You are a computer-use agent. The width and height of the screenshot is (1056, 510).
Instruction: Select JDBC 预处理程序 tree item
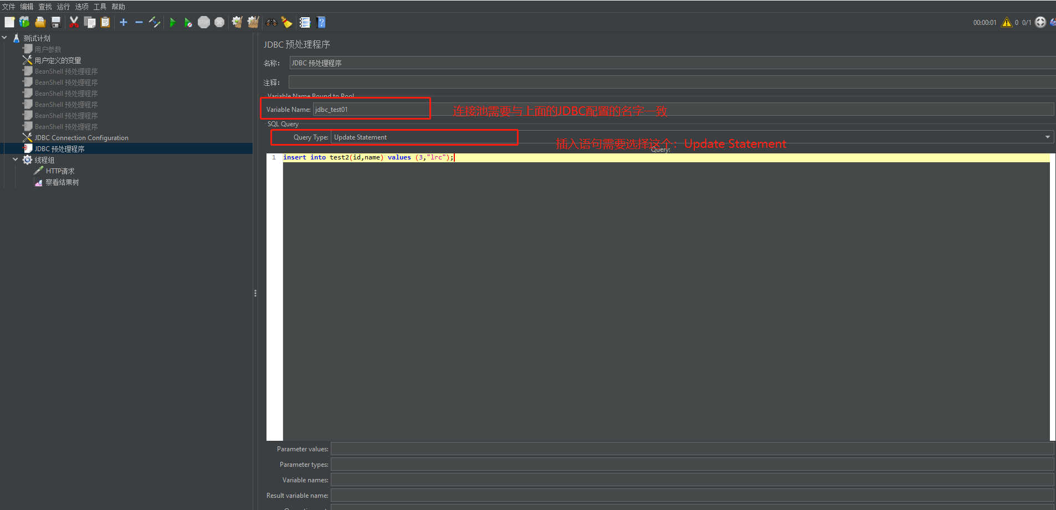[59, 149]
